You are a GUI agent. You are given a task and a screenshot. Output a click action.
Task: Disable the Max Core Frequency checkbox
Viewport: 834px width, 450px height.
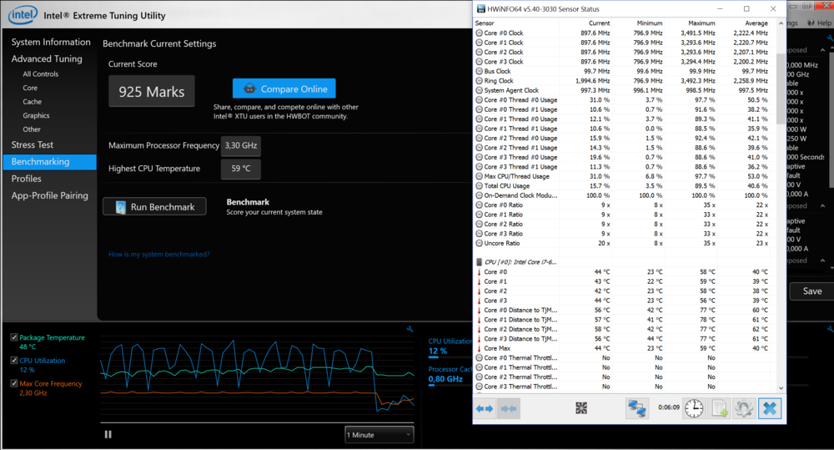point(14,384)
